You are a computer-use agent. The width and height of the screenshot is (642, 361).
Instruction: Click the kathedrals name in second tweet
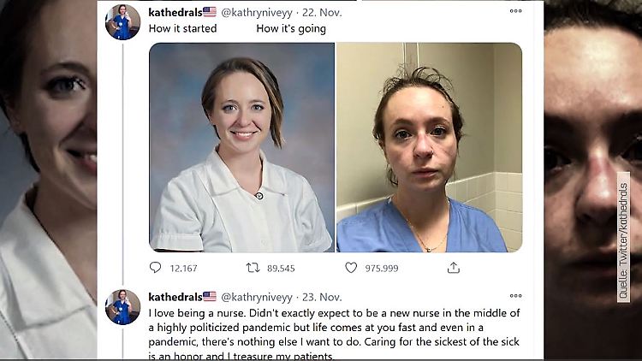(x=175, y=297)
